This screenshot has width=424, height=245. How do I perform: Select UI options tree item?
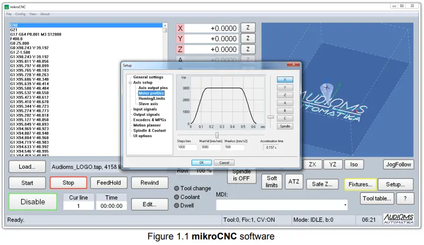[x=142, y=136]
